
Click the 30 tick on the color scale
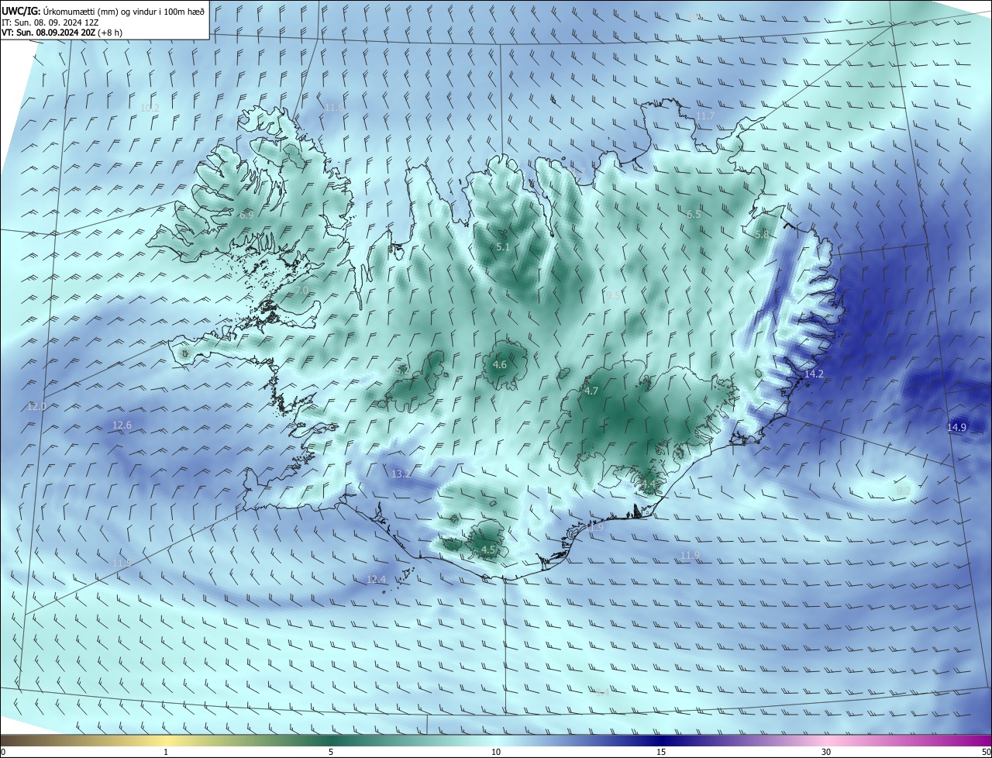pos(826,753)
